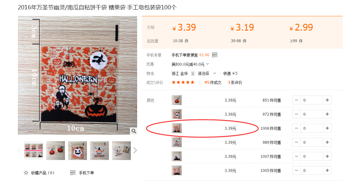This screenshot has height=185, width=364.
Task: Open the 3条评价 reviews link
Action: (x=235, y=82)
